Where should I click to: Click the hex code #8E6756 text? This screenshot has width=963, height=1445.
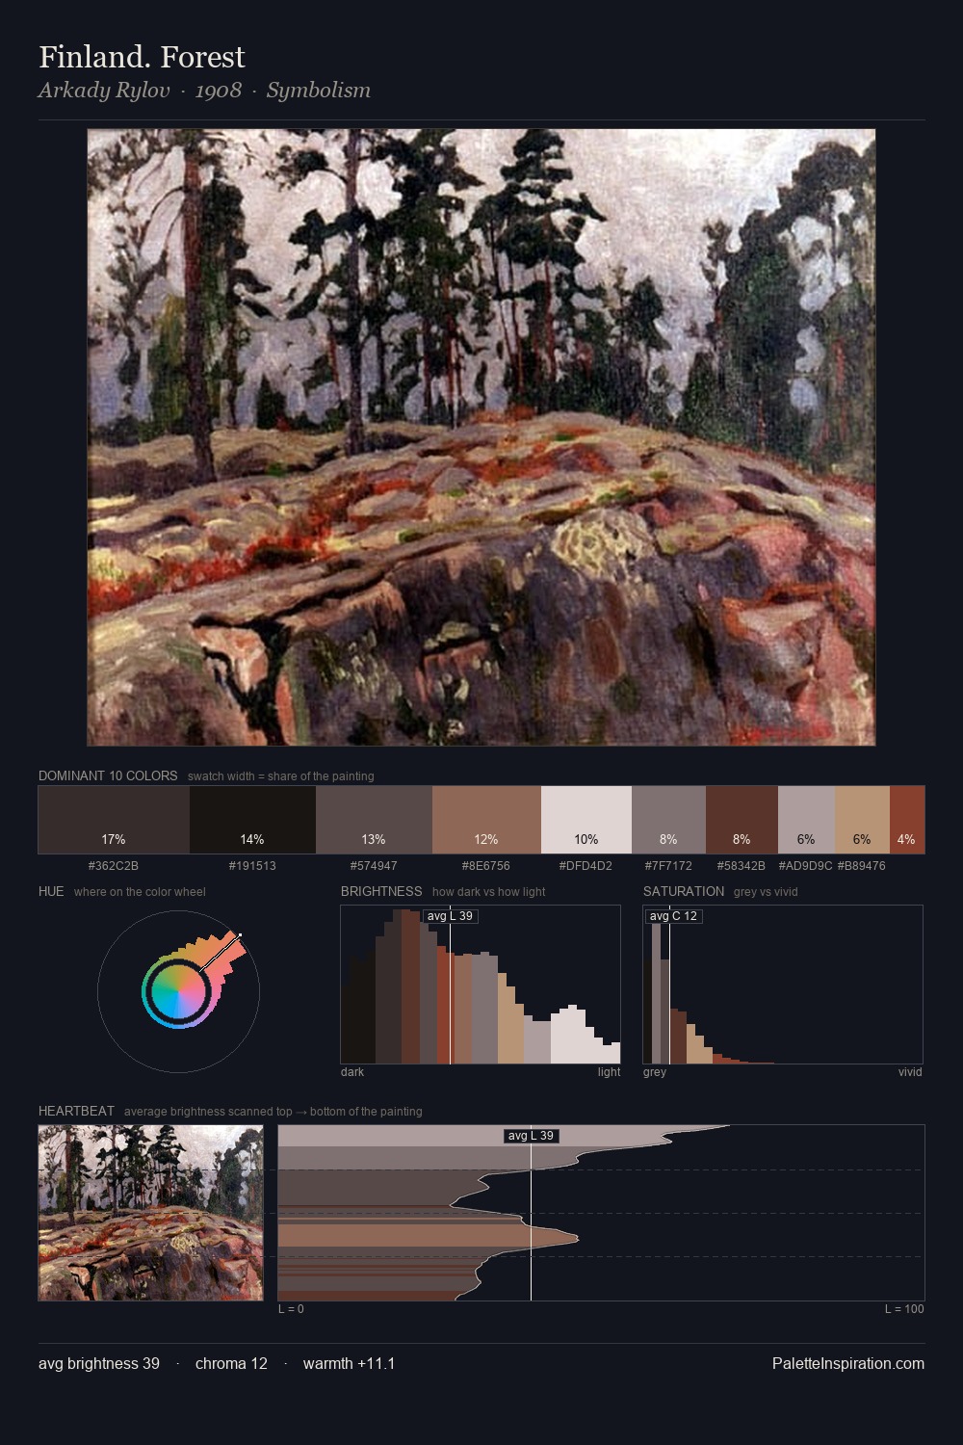(486, 865)
